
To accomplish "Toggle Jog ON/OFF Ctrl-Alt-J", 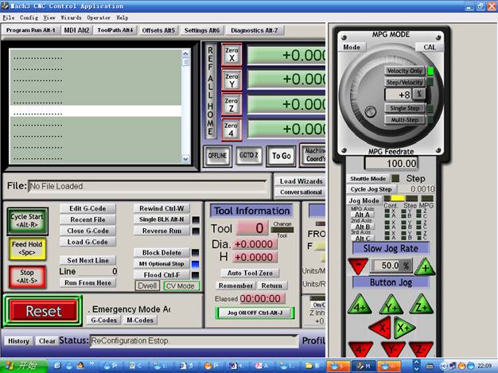I will [x=255, y=313].
